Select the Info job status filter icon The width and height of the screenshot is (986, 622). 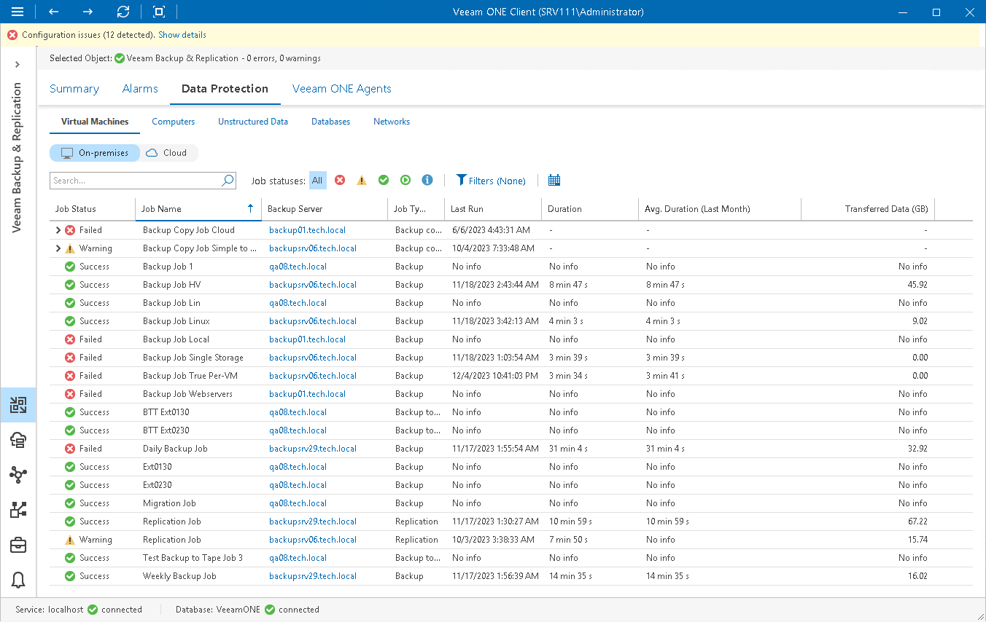click(x=427, y=180)
